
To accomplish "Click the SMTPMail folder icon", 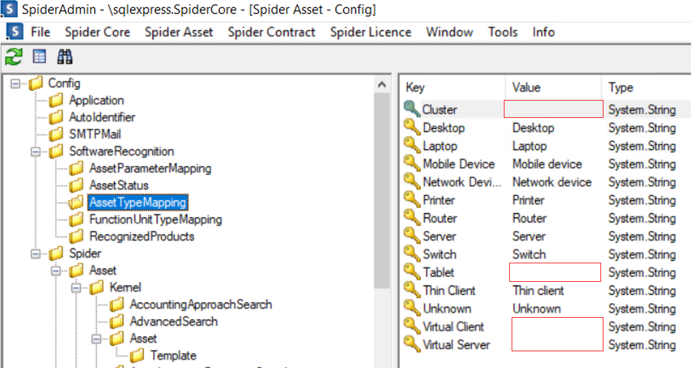I will click(56, 134).
